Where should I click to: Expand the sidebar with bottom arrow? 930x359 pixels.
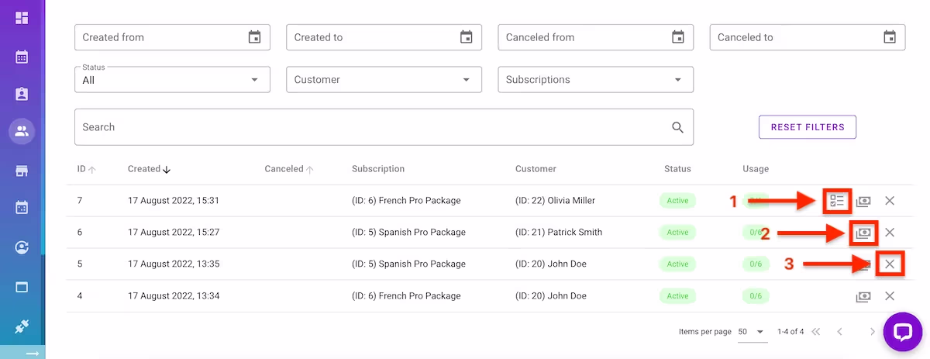coord(33,353)
